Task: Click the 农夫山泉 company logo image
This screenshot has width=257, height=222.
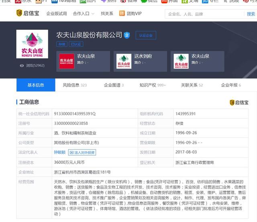Action: pyautogui.click(x=32, y=44)
